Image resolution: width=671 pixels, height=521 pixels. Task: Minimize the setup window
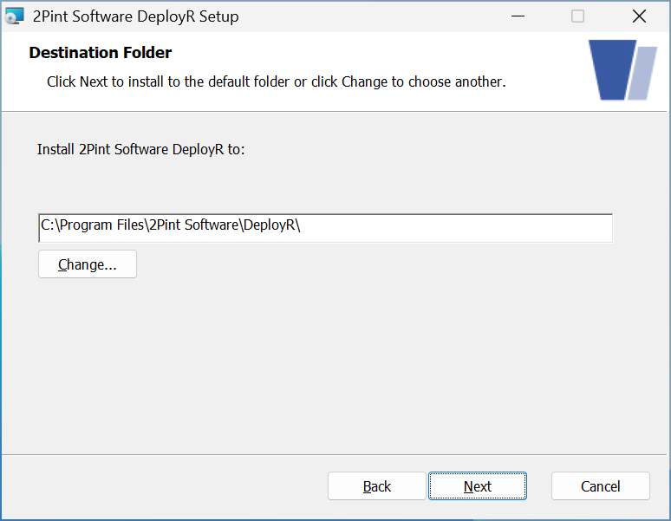pyautogui.click(x=518, y=16)
